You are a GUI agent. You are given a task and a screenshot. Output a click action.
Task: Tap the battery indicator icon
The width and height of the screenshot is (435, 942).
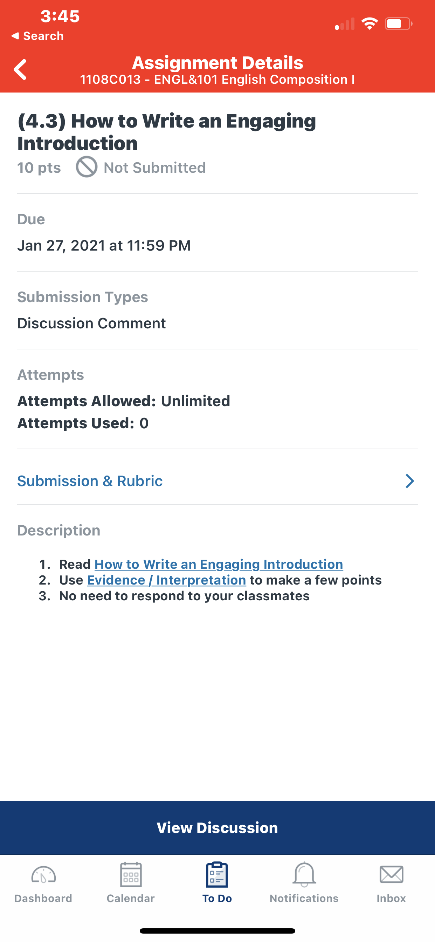[399, 24]
